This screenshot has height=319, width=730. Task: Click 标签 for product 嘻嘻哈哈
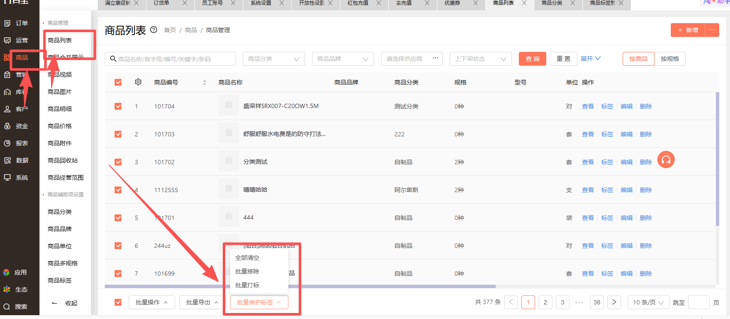(607, 190)
